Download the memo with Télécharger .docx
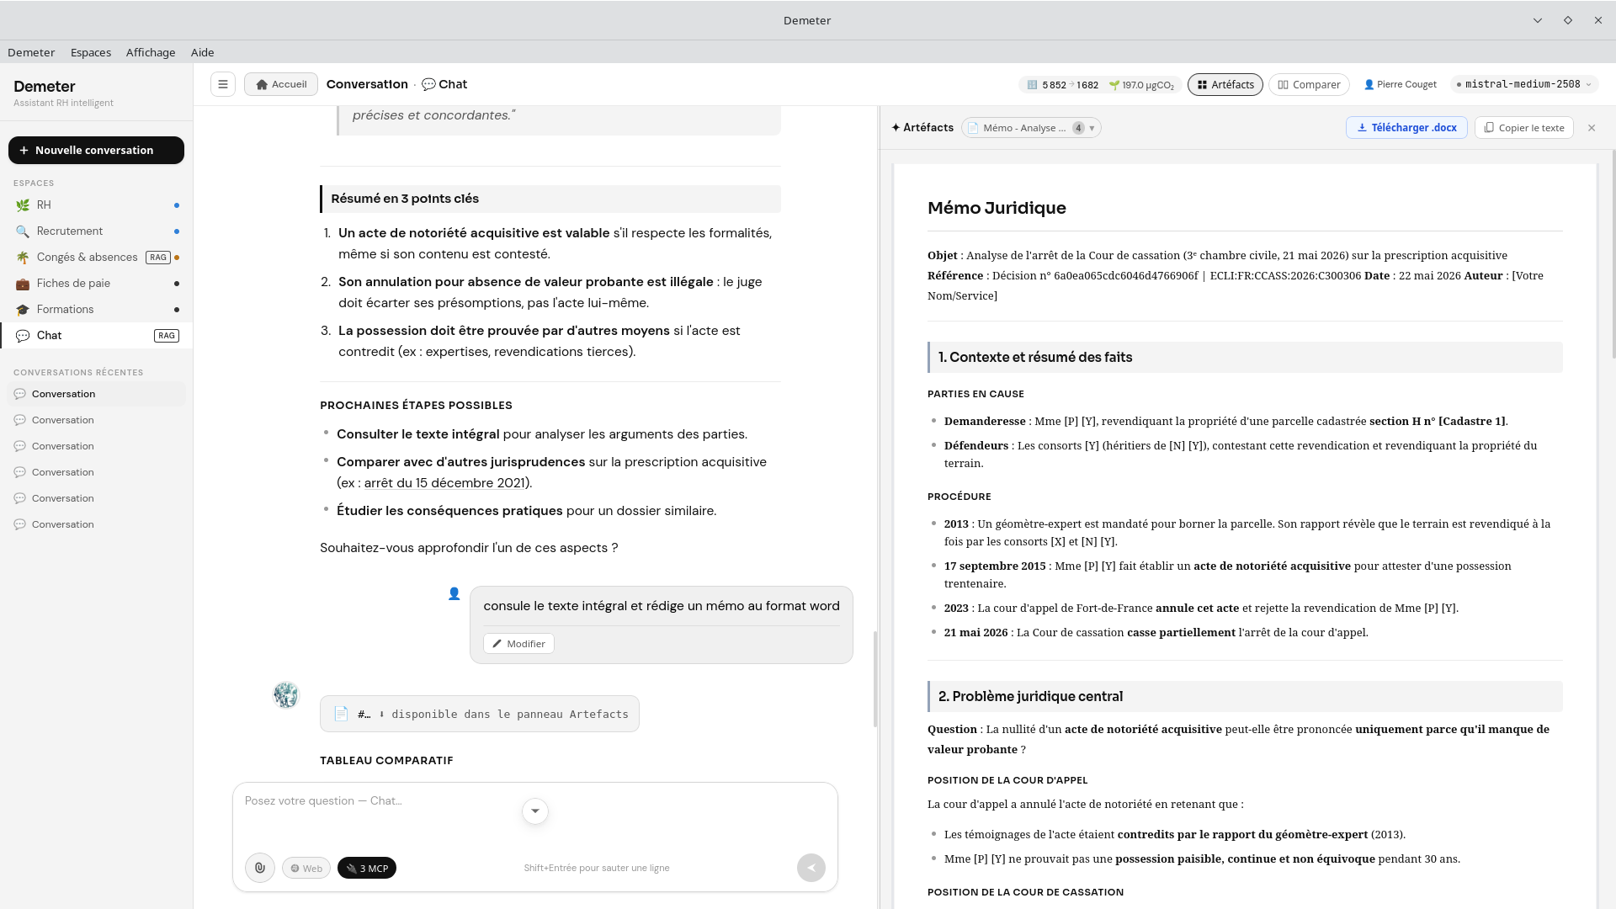This screenshot has height=909, width=1616. coord(1406,128)
